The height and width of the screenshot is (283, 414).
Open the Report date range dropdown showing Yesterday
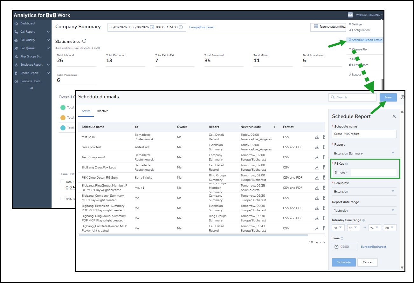coord(364,210)
